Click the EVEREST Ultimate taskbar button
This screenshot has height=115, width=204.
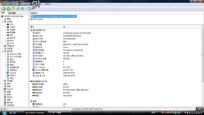(x=36, y=113)
